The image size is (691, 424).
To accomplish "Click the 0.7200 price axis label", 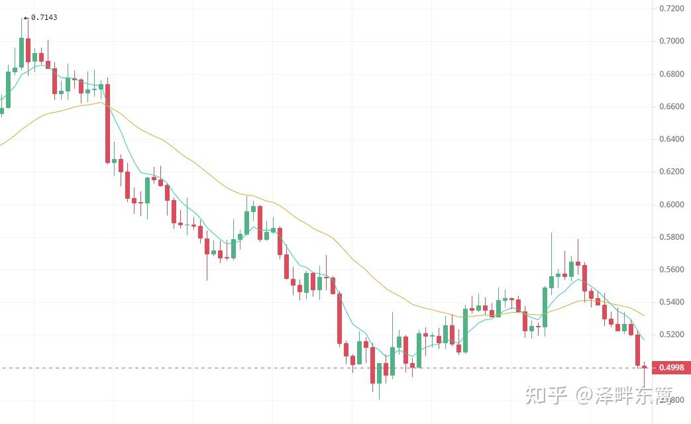I will [671, 9].
